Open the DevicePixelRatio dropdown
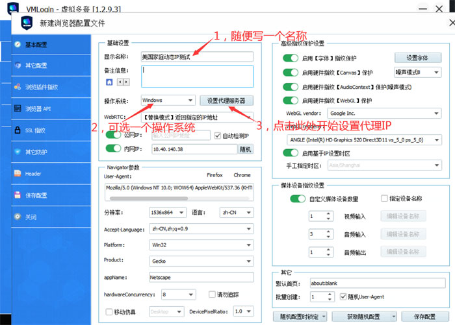 (x=244, y=311)
